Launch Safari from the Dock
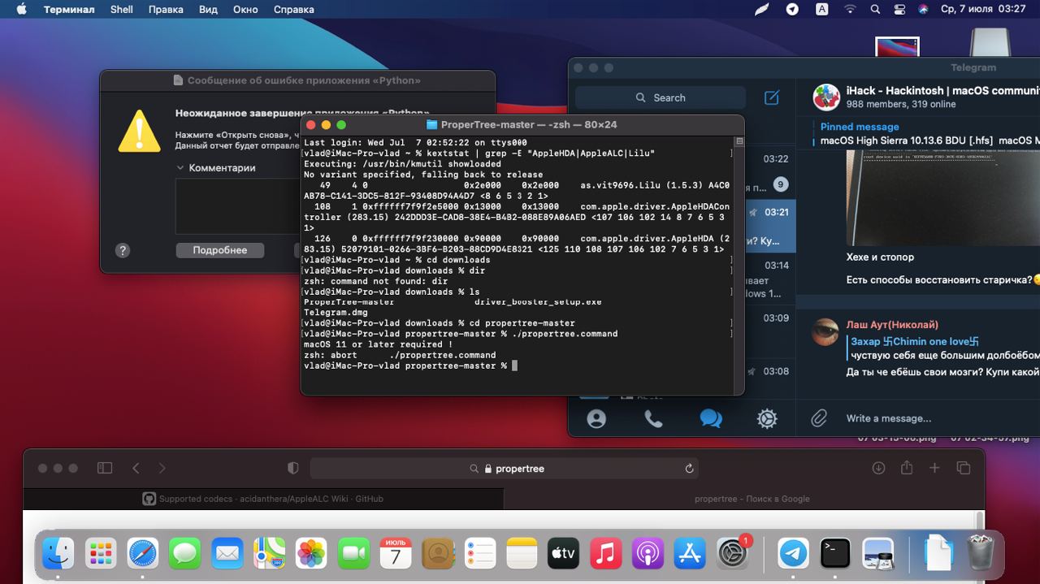Image resolution: width=1040 pixels, height=584 pixels. click(x=143, y=554)
